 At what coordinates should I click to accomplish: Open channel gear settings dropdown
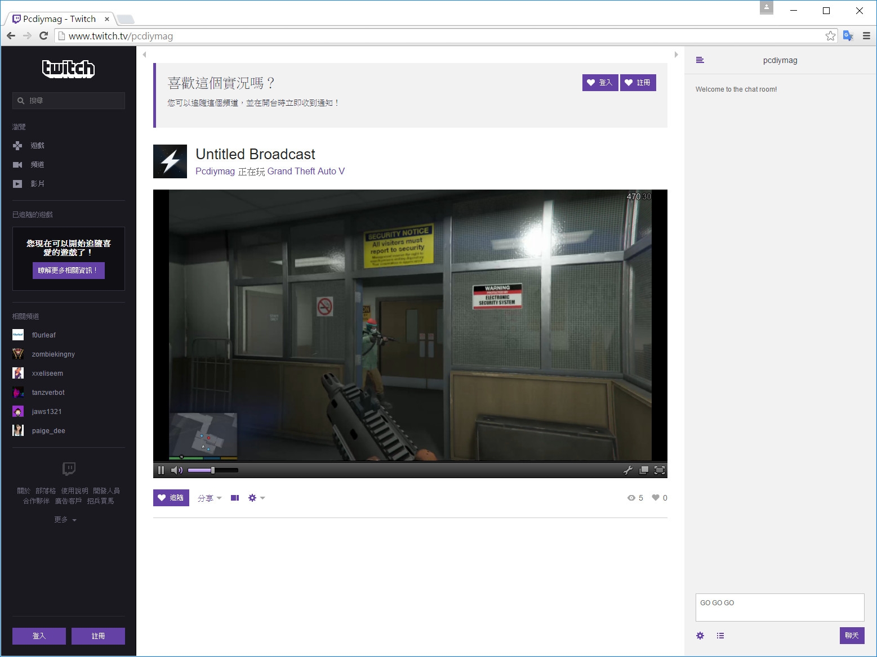(256, 498)
